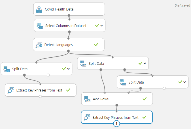Expand the Select Columns in Dataset chevron
191x129 pixels.
pos(102,26)
